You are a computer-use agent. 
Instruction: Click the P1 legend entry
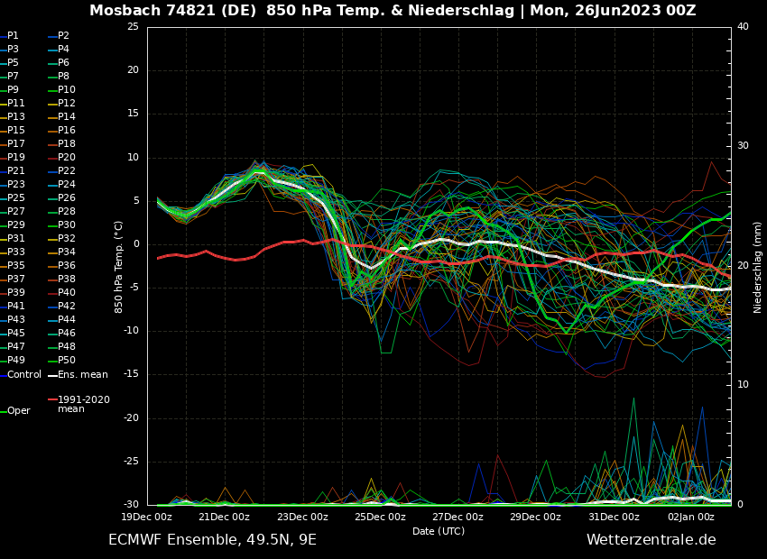(13, 36)
